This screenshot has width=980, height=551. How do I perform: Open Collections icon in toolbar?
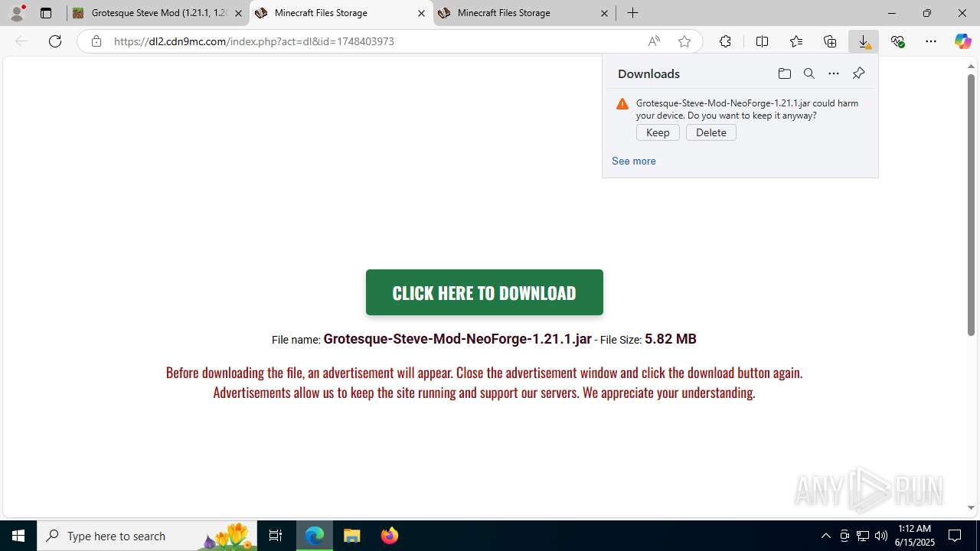coord(830,41)
